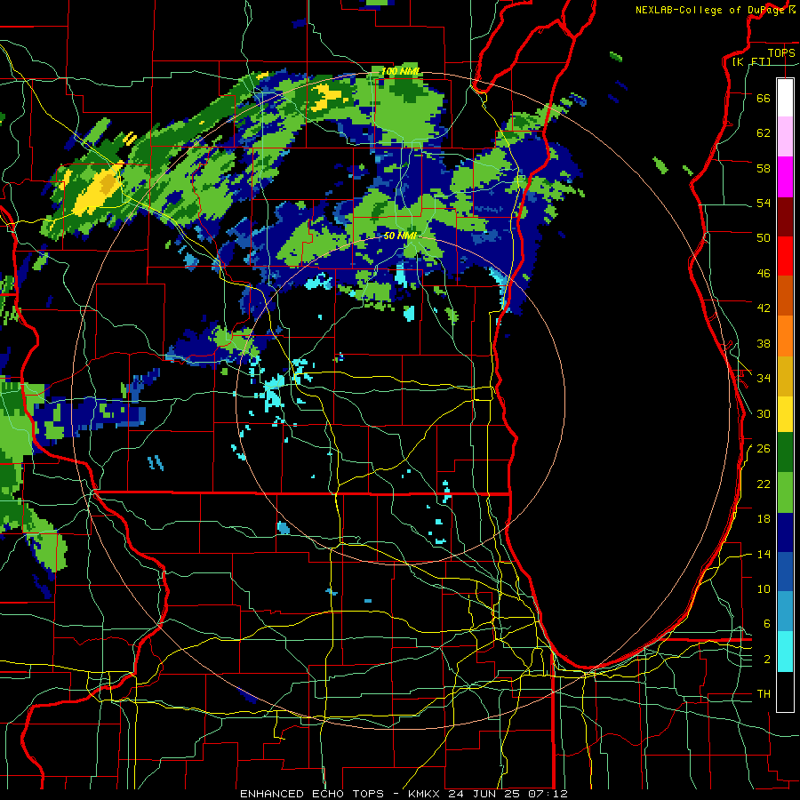
Task: Click the "100 NMI" range ring label
Action: point(401,71)
